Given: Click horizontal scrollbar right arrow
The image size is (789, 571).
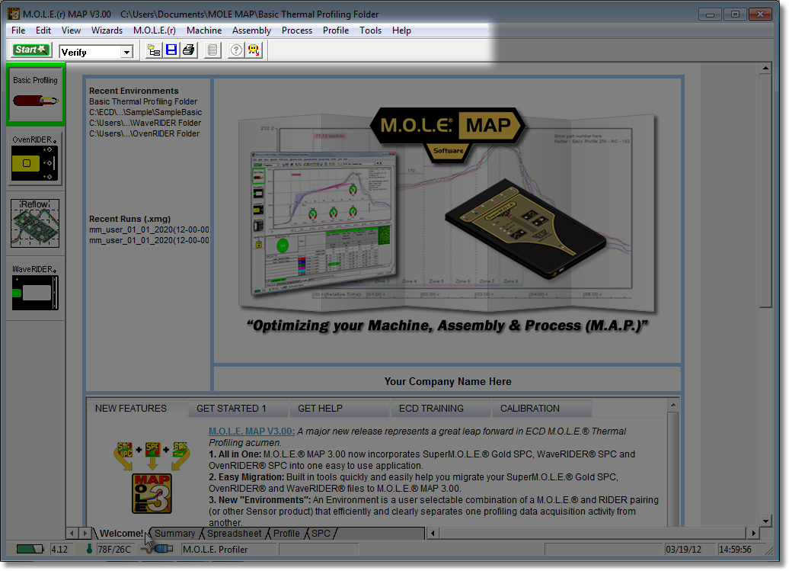Looking at the screenshot, I should (753, 533).
